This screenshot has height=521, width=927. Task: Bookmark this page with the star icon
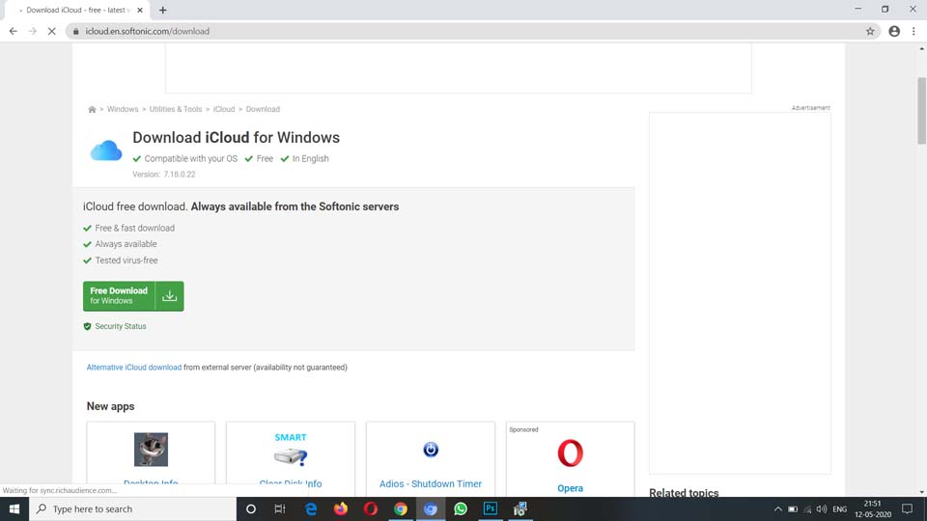tap(870, 31)
